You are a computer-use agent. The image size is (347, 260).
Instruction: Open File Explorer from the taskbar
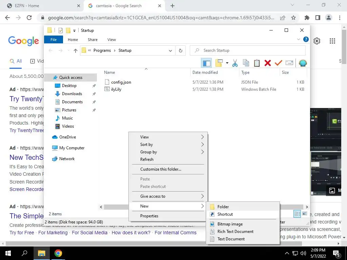click(x=41, y=253)
